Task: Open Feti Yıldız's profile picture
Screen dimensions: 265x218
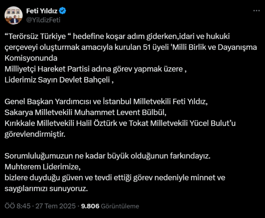Action: tap(14, 15)
